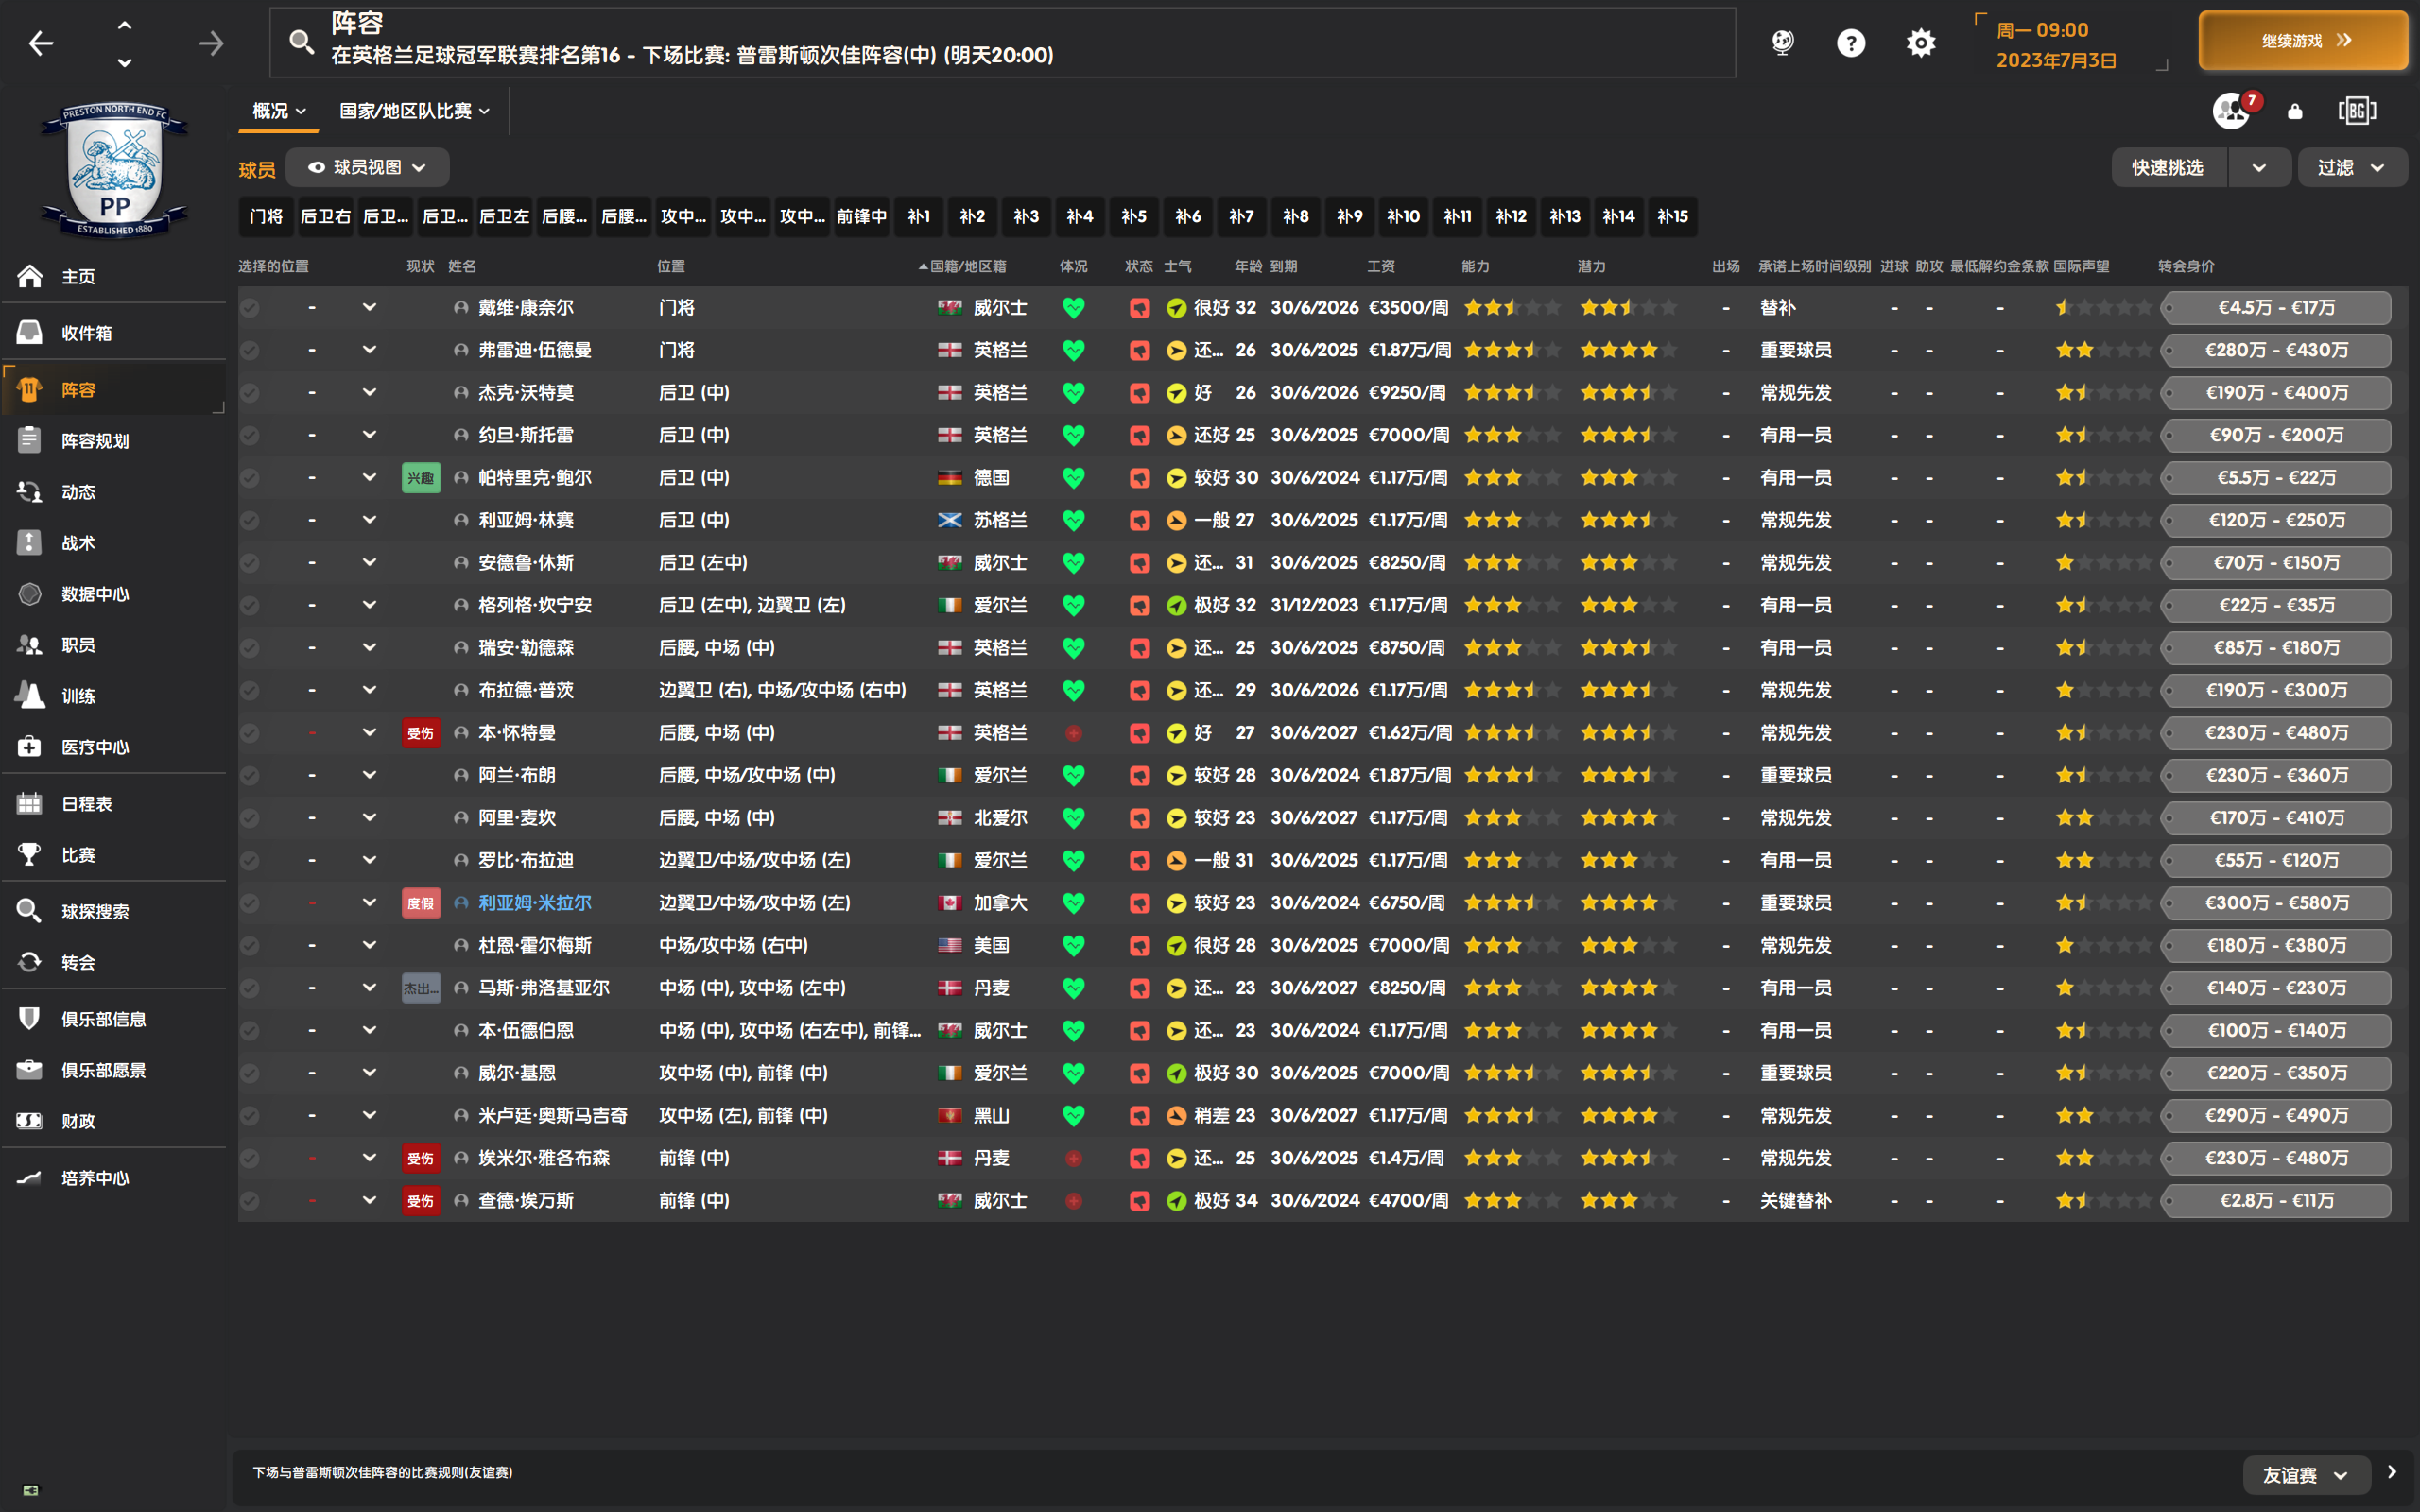
Task: Tick the selection circle for 查德·埃万斯
Action: click(x=250, y=1201)
